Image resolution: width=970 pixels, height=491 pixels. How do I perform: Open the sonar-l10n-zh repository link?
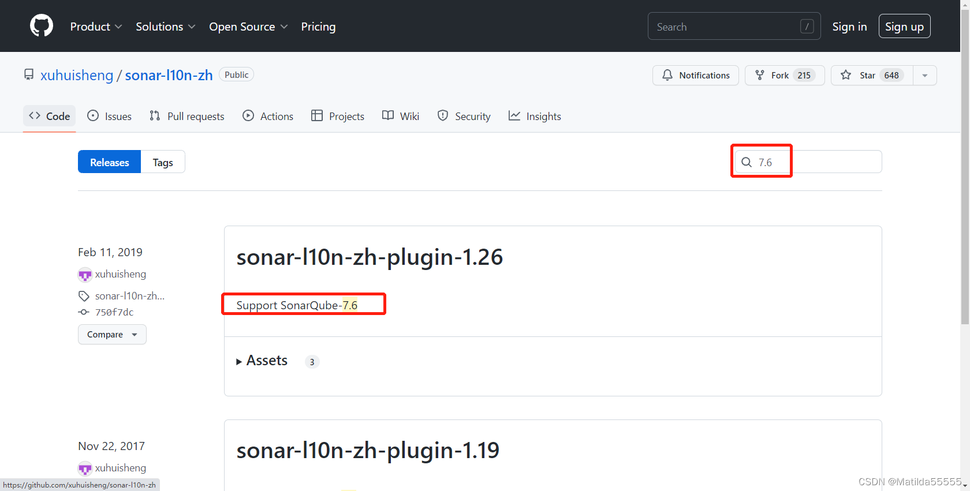(169, 75)
